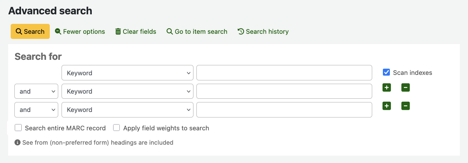Image resolution: width=468 pixels, height=163 pixels.
Task: Click the yellow Search button
Action: (30, 32)
